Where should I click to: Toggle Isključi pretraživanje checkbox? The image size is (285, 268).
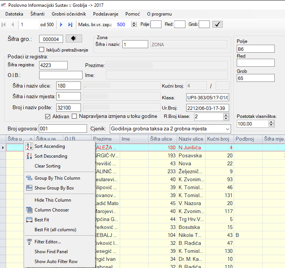click(x=42, y=50)
